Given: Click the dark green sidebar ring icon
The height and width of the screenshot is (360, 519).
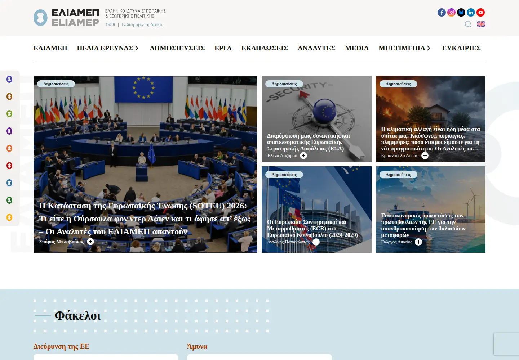Looking at the screenshot, I should tap(9, 200).
